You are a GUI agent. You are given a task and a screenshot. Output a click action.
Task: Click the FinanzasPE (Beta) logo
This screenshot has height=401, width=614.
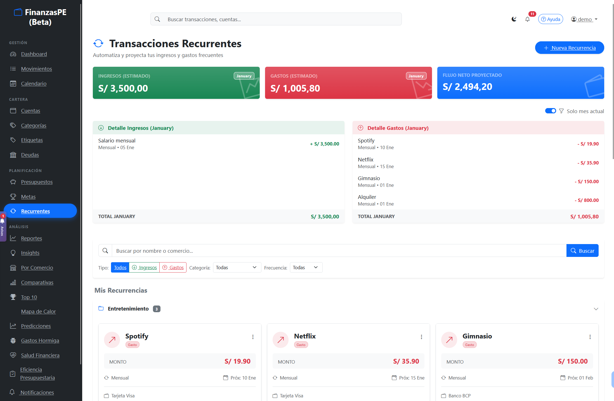click(x=40, y=17)
